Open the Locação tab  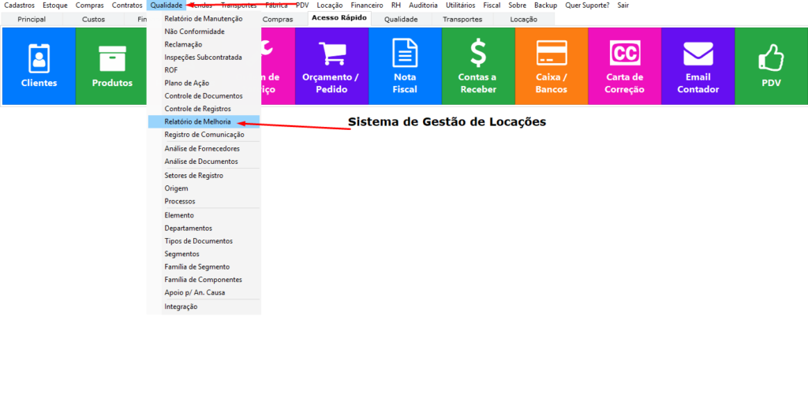(x=524, y=19)
